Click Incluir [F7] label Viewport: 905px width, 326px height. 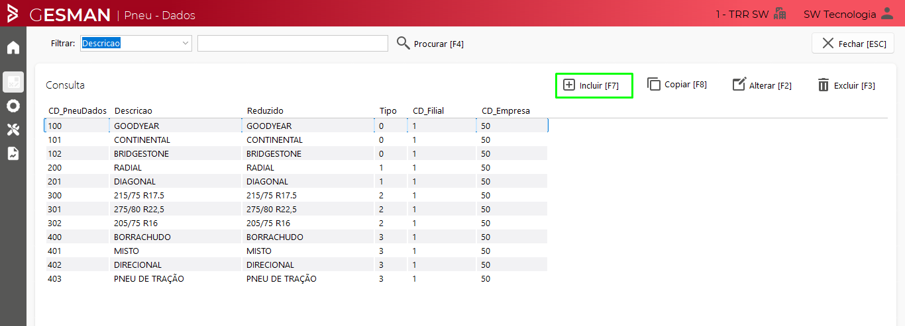pyautogui.click(x=599, y=86)
